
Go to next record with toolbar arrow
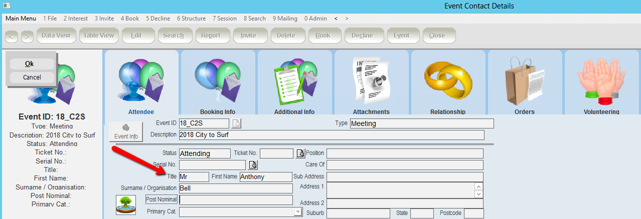27,36
